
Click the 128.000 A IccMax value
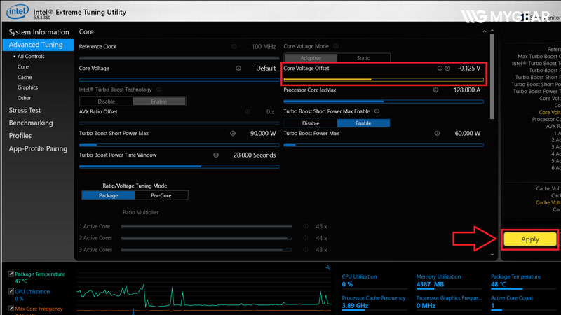click(467, 90)
